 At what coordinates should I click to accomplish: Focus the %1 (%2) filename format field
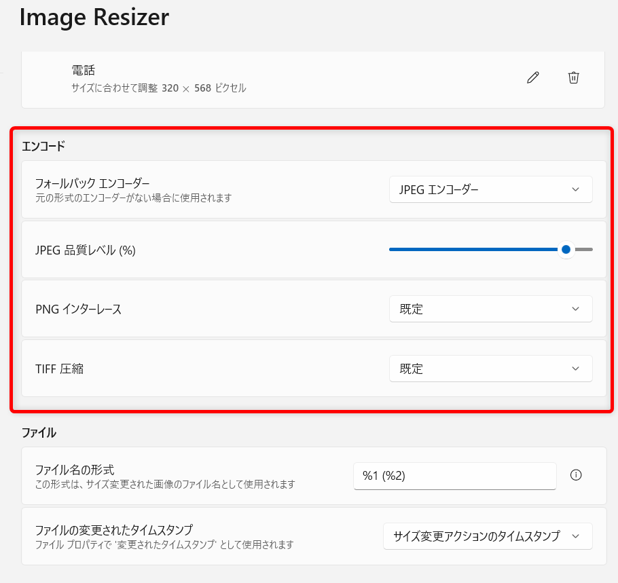(x=455, y=476)
